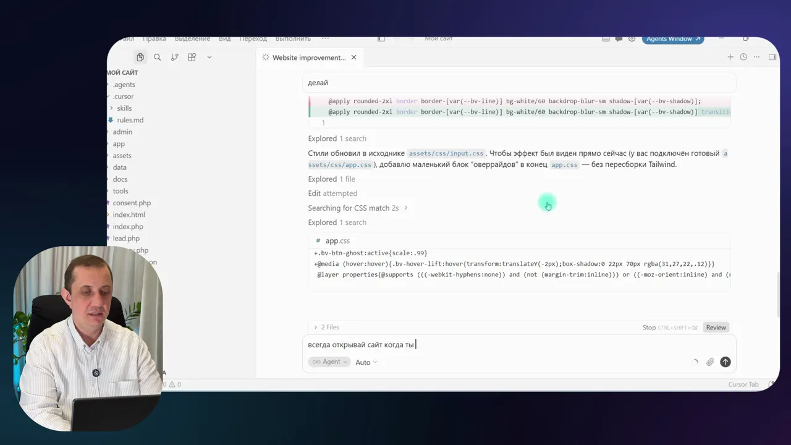Open the Search magnifier in sidebar
Image resolution: width=791 pixels, height=445 pixels.
157,57
